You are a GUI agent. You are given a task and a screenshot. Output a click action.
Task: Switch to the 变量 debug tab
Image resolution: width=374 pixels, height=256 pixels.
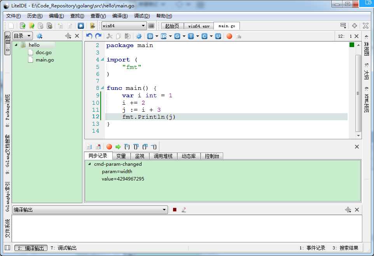[121, 156]
